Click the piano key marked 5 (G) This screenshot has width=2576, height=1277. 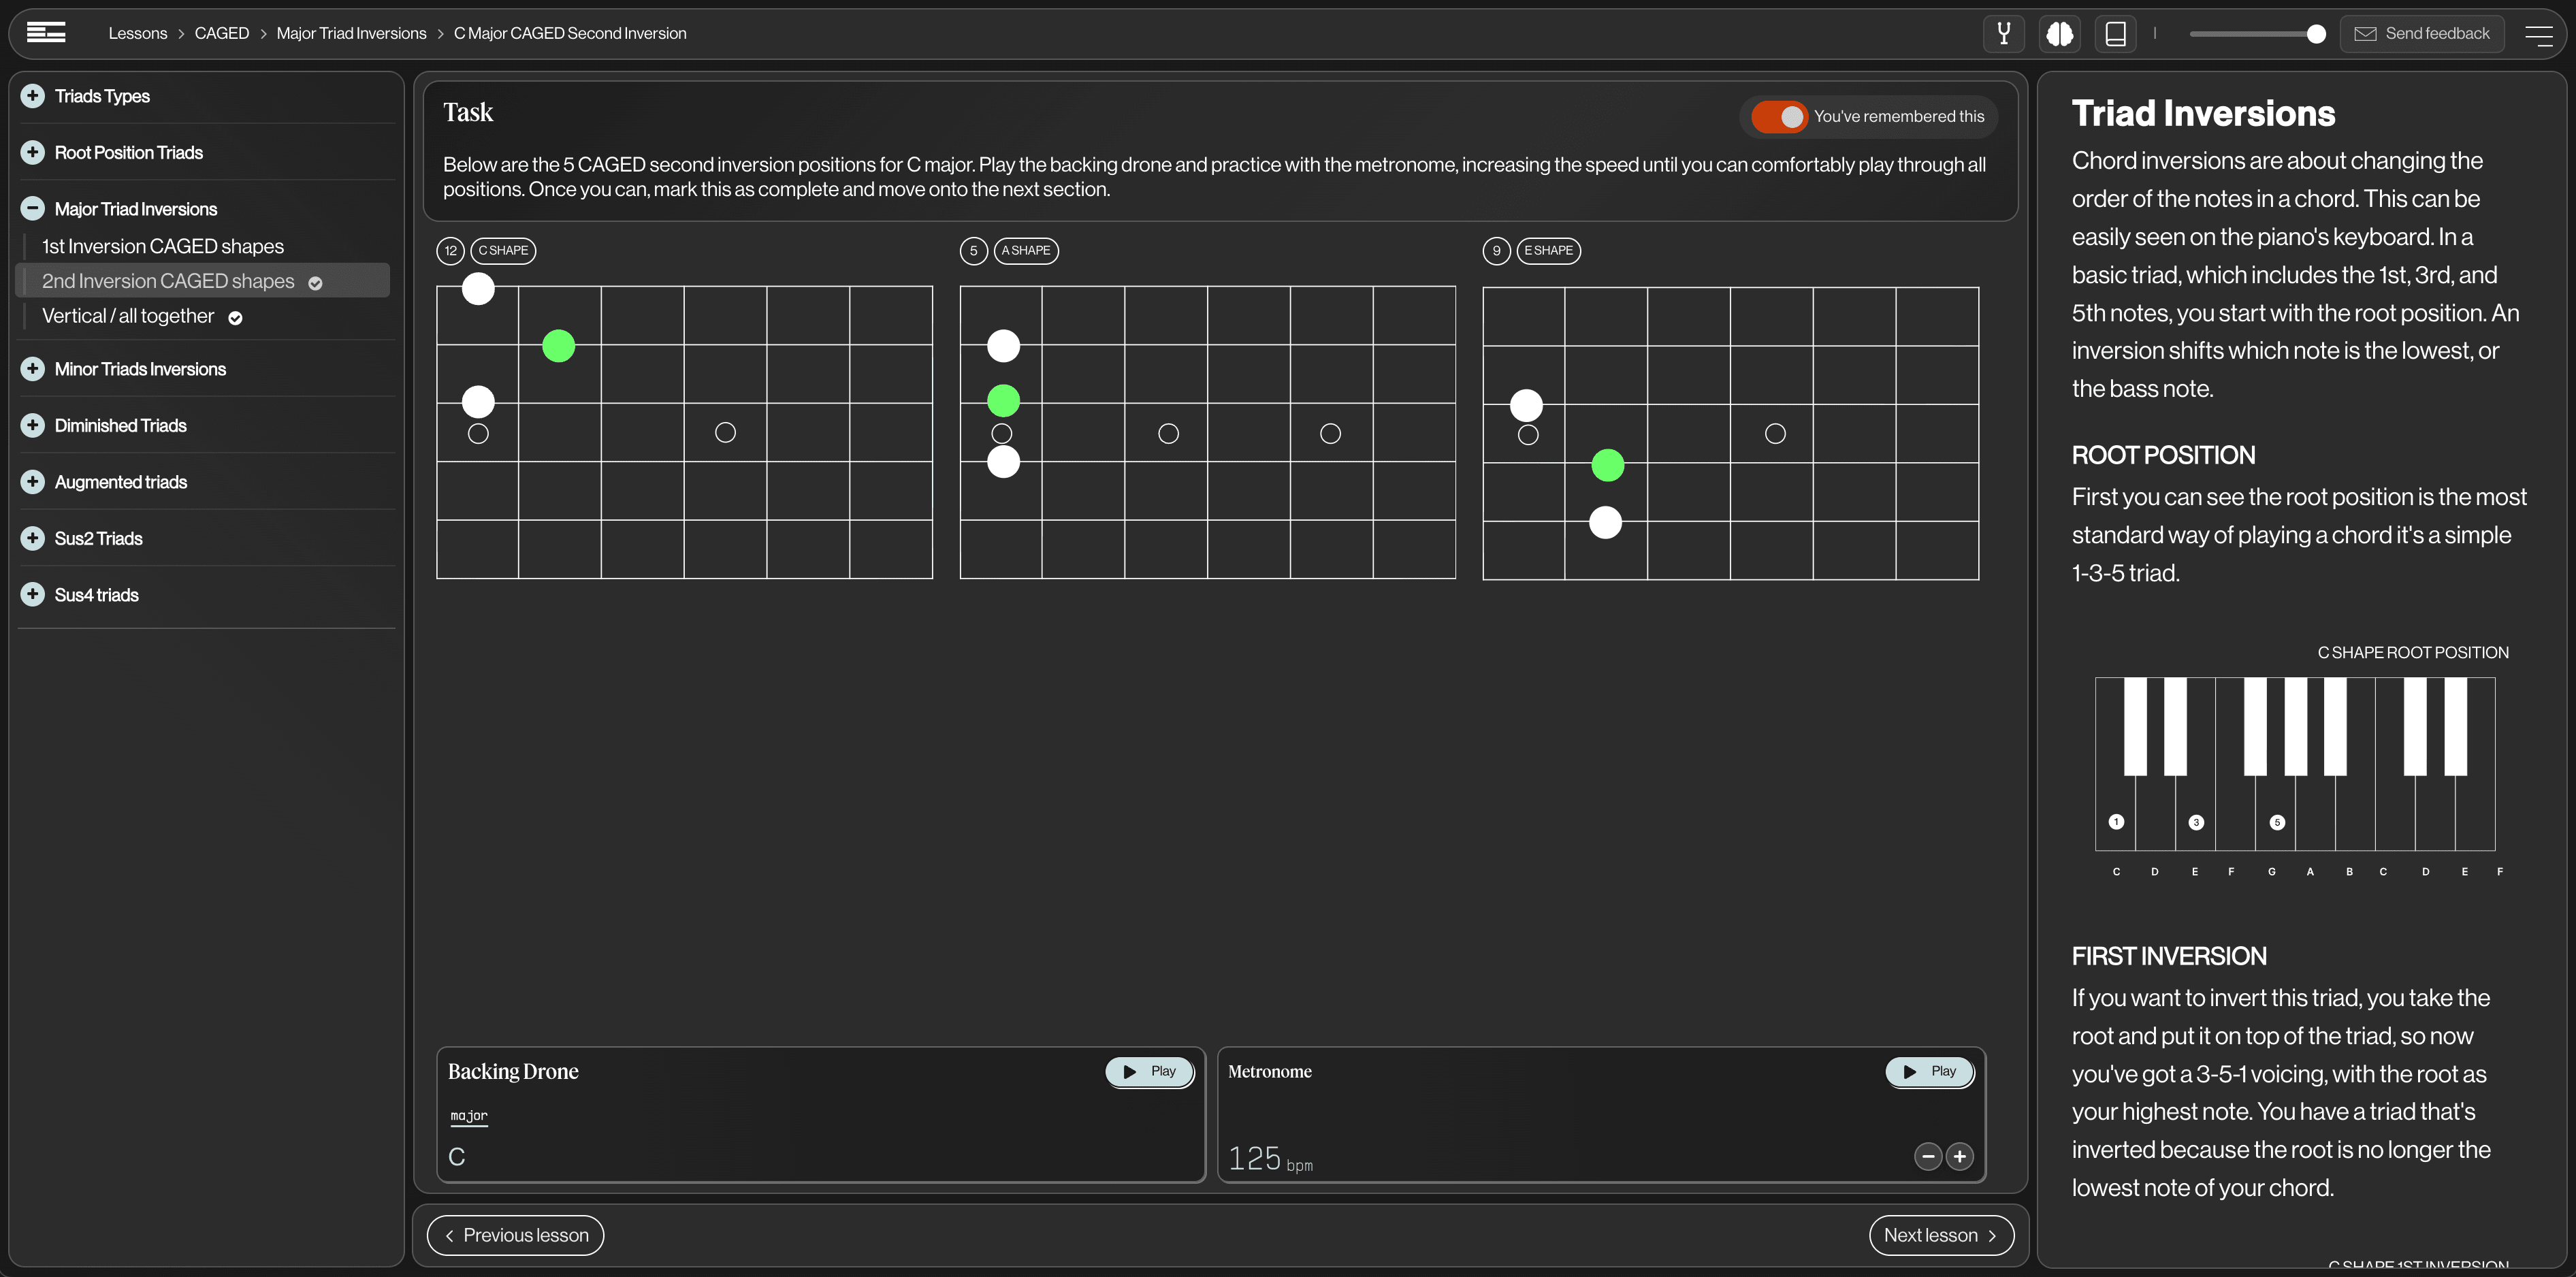(2277, 821)
